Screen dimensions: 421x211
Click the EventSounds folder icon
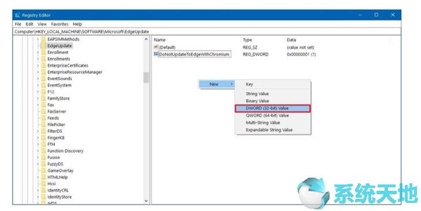point(43,79)
